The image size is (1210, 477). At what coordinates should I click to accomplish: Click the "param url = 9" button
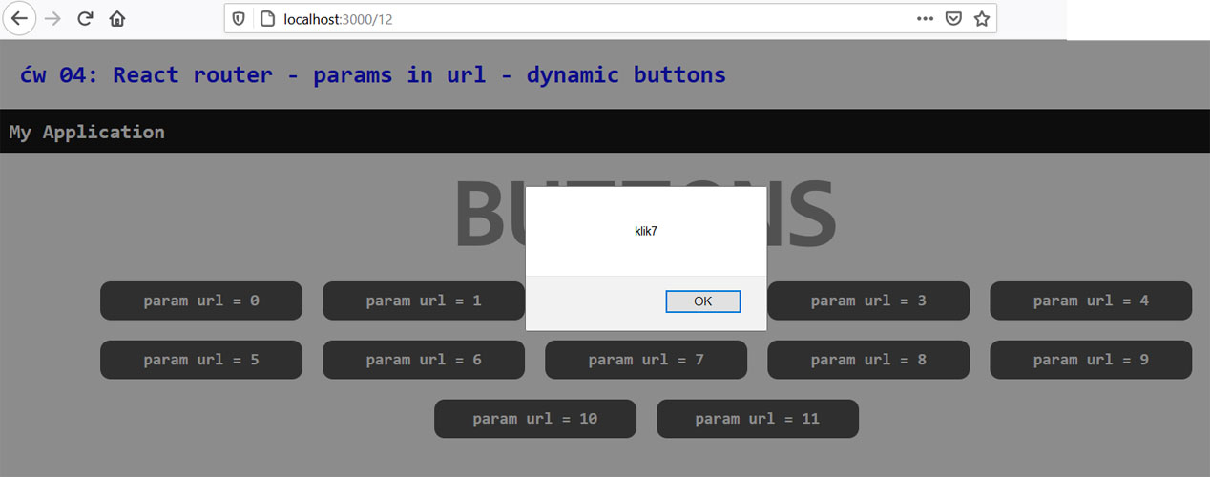pos(1091,360)
